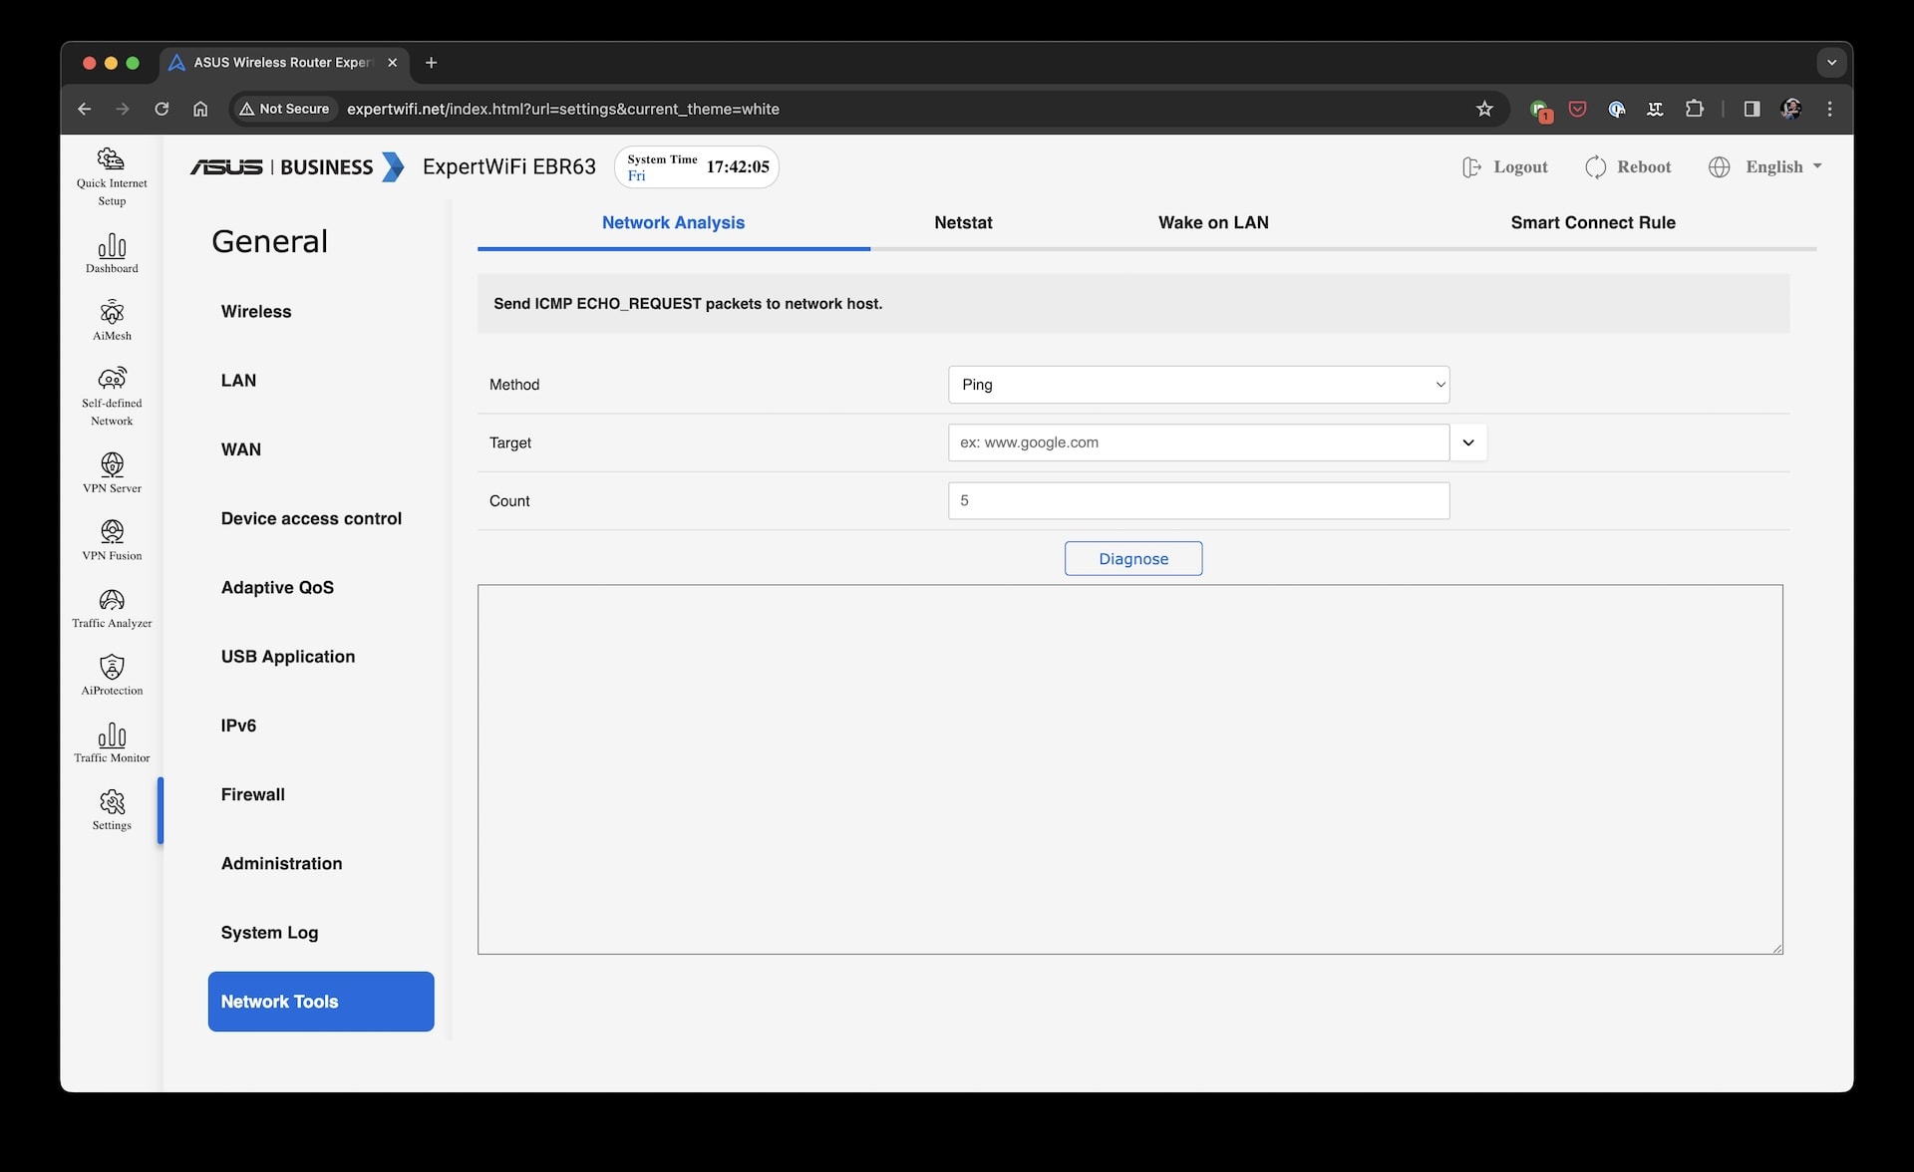Click the Target input field
The image size is (1914, 1172).
point(1199,442)
